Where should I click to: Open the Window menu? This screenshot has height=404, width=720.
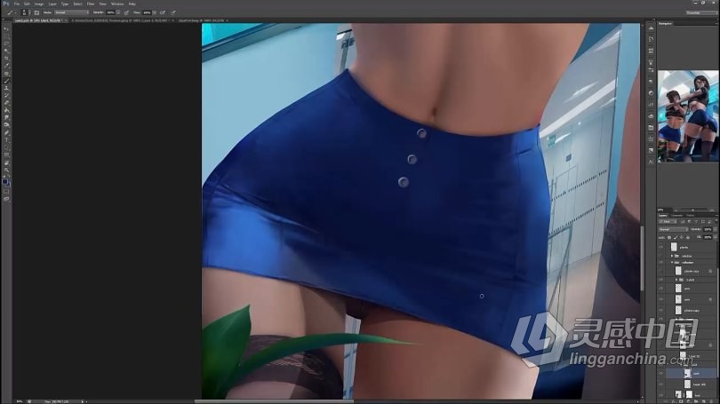pos(117,4)
